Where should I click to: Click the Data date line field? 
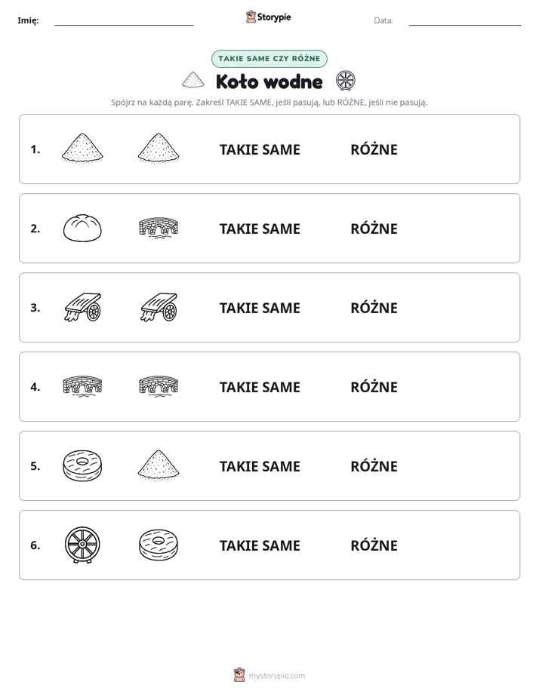pyautogui.click(x=465, y=21)
